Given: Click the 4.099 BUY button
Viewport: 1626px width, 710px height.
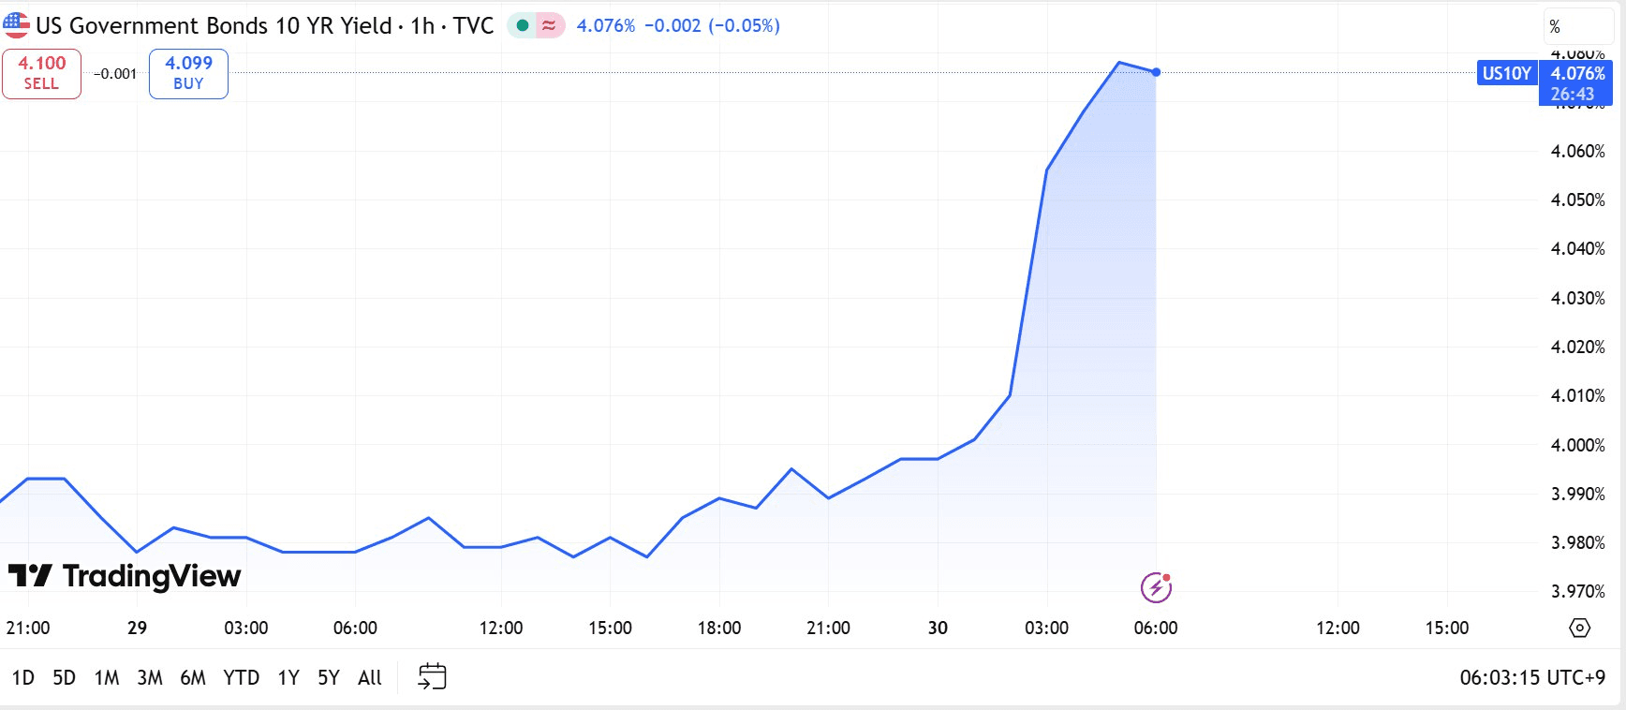Looking at the screenshot, I should point(188,73).
